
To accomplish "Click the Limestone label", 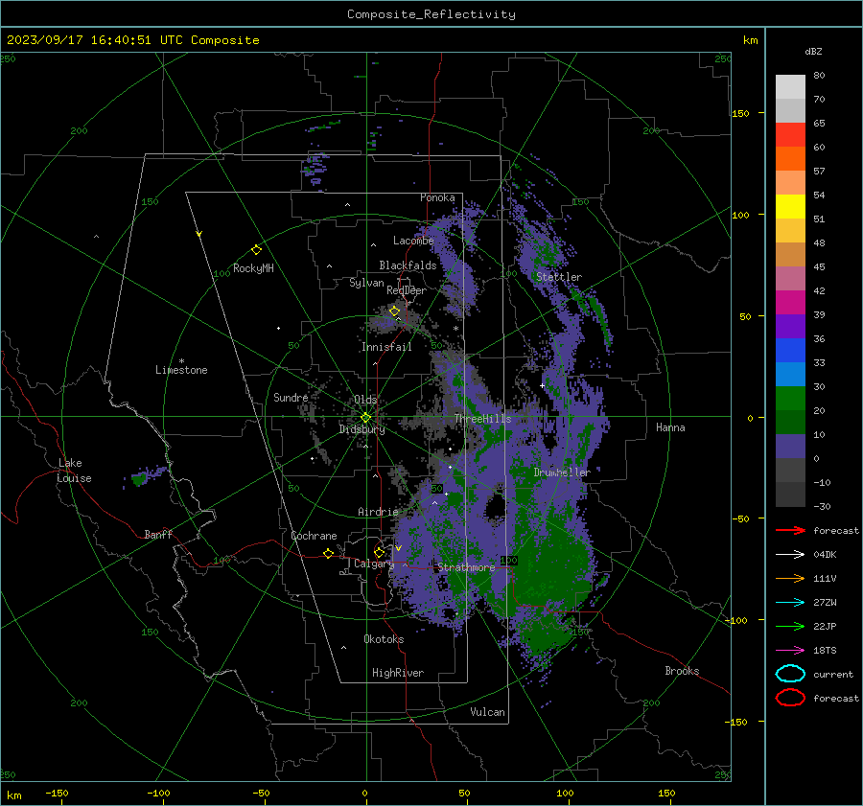I will click(x=181, y=370).
